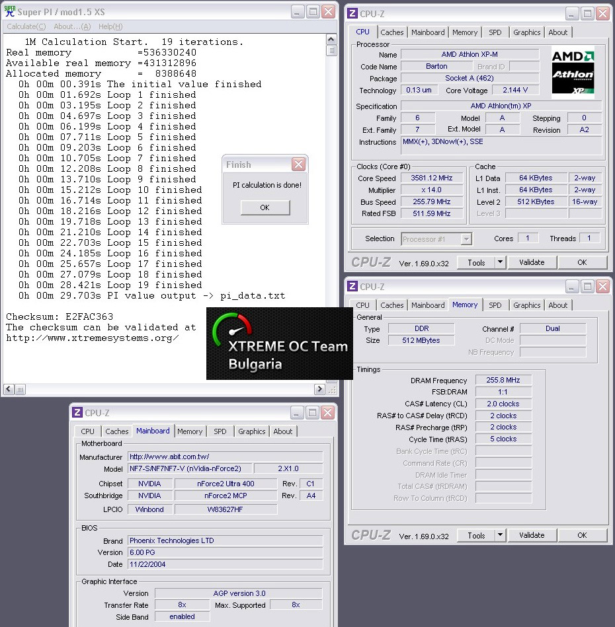Open the Memory tab in top CPU-Z window
Viewport: 615px width, 627px height.
click(464, 32)
